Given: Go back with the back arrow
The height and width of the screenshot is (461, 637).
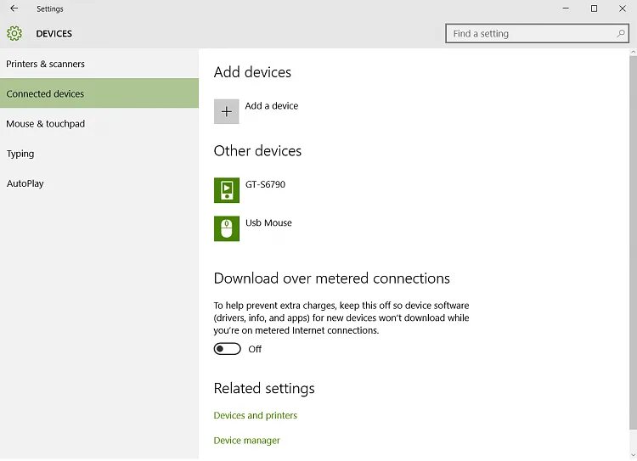Looking at the screenshot, I should coord(14,8).
